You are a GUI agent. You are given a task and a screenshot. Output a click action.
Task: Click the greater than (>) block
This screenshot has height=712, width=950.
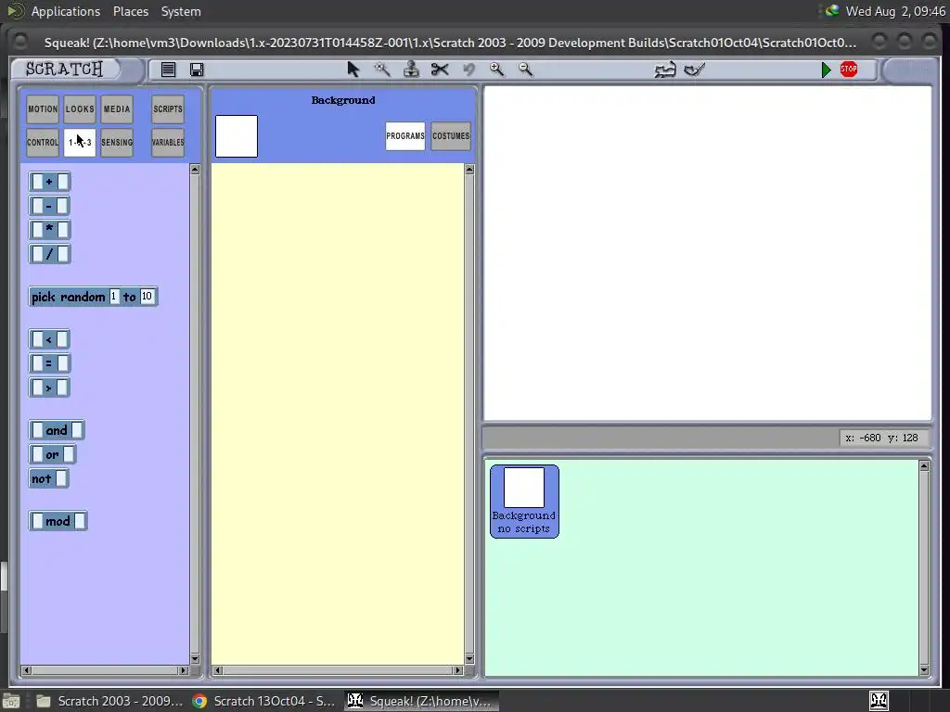50,388
